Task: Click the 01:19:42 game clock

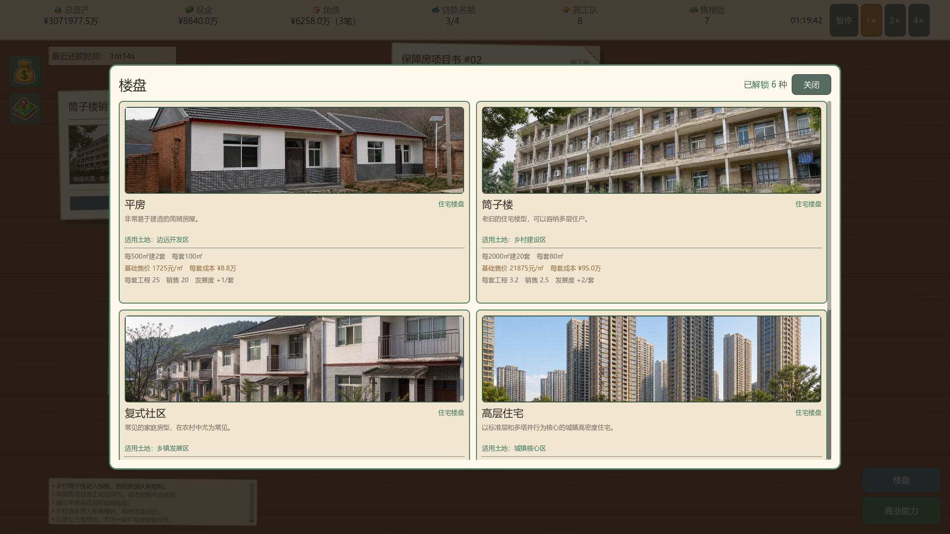Action: (x=806, y=20)
